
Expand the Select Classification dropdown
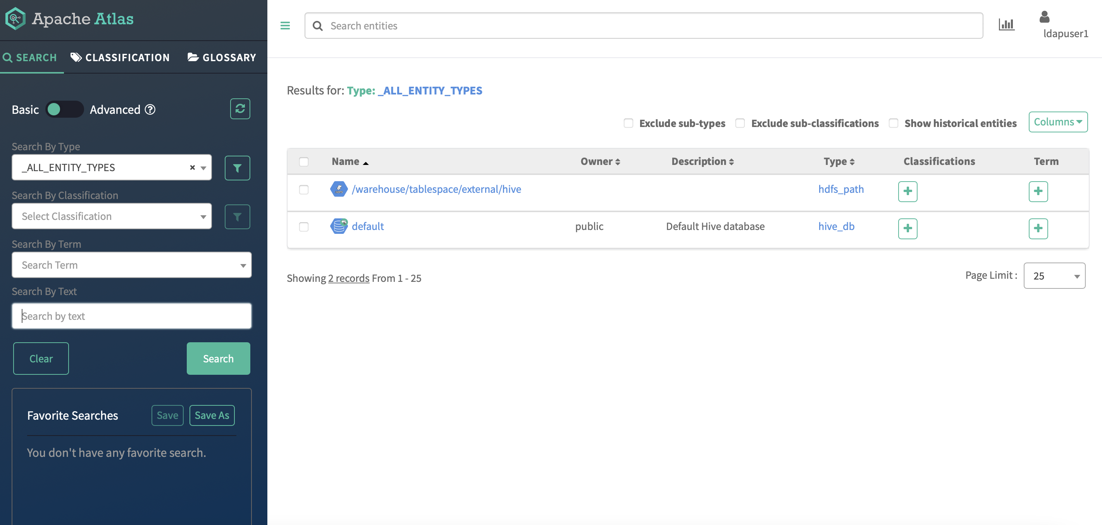pos(112,216)
